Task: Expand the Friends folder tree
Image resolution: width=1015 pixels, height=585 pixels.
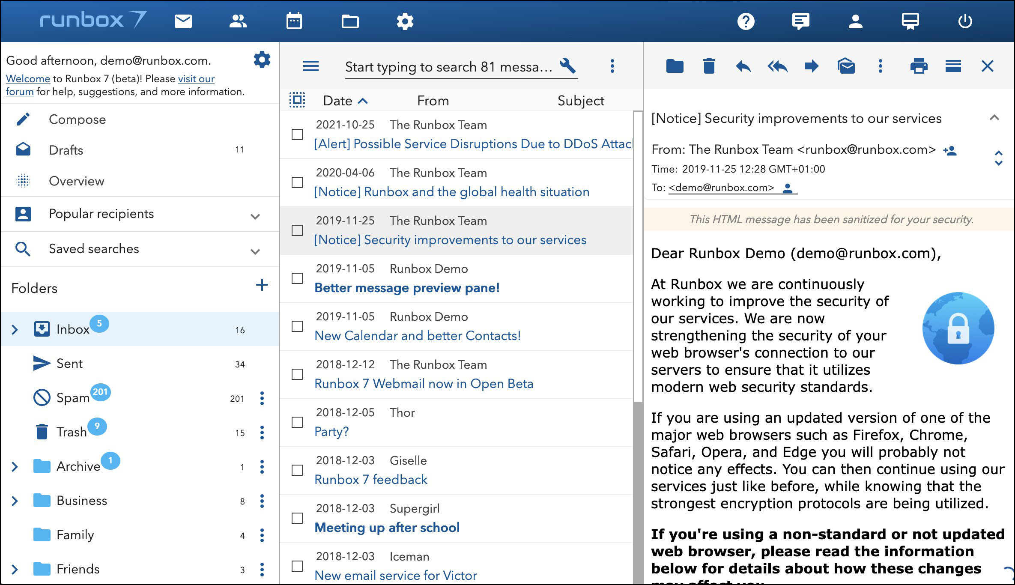Action: click(x=15, y=569)
